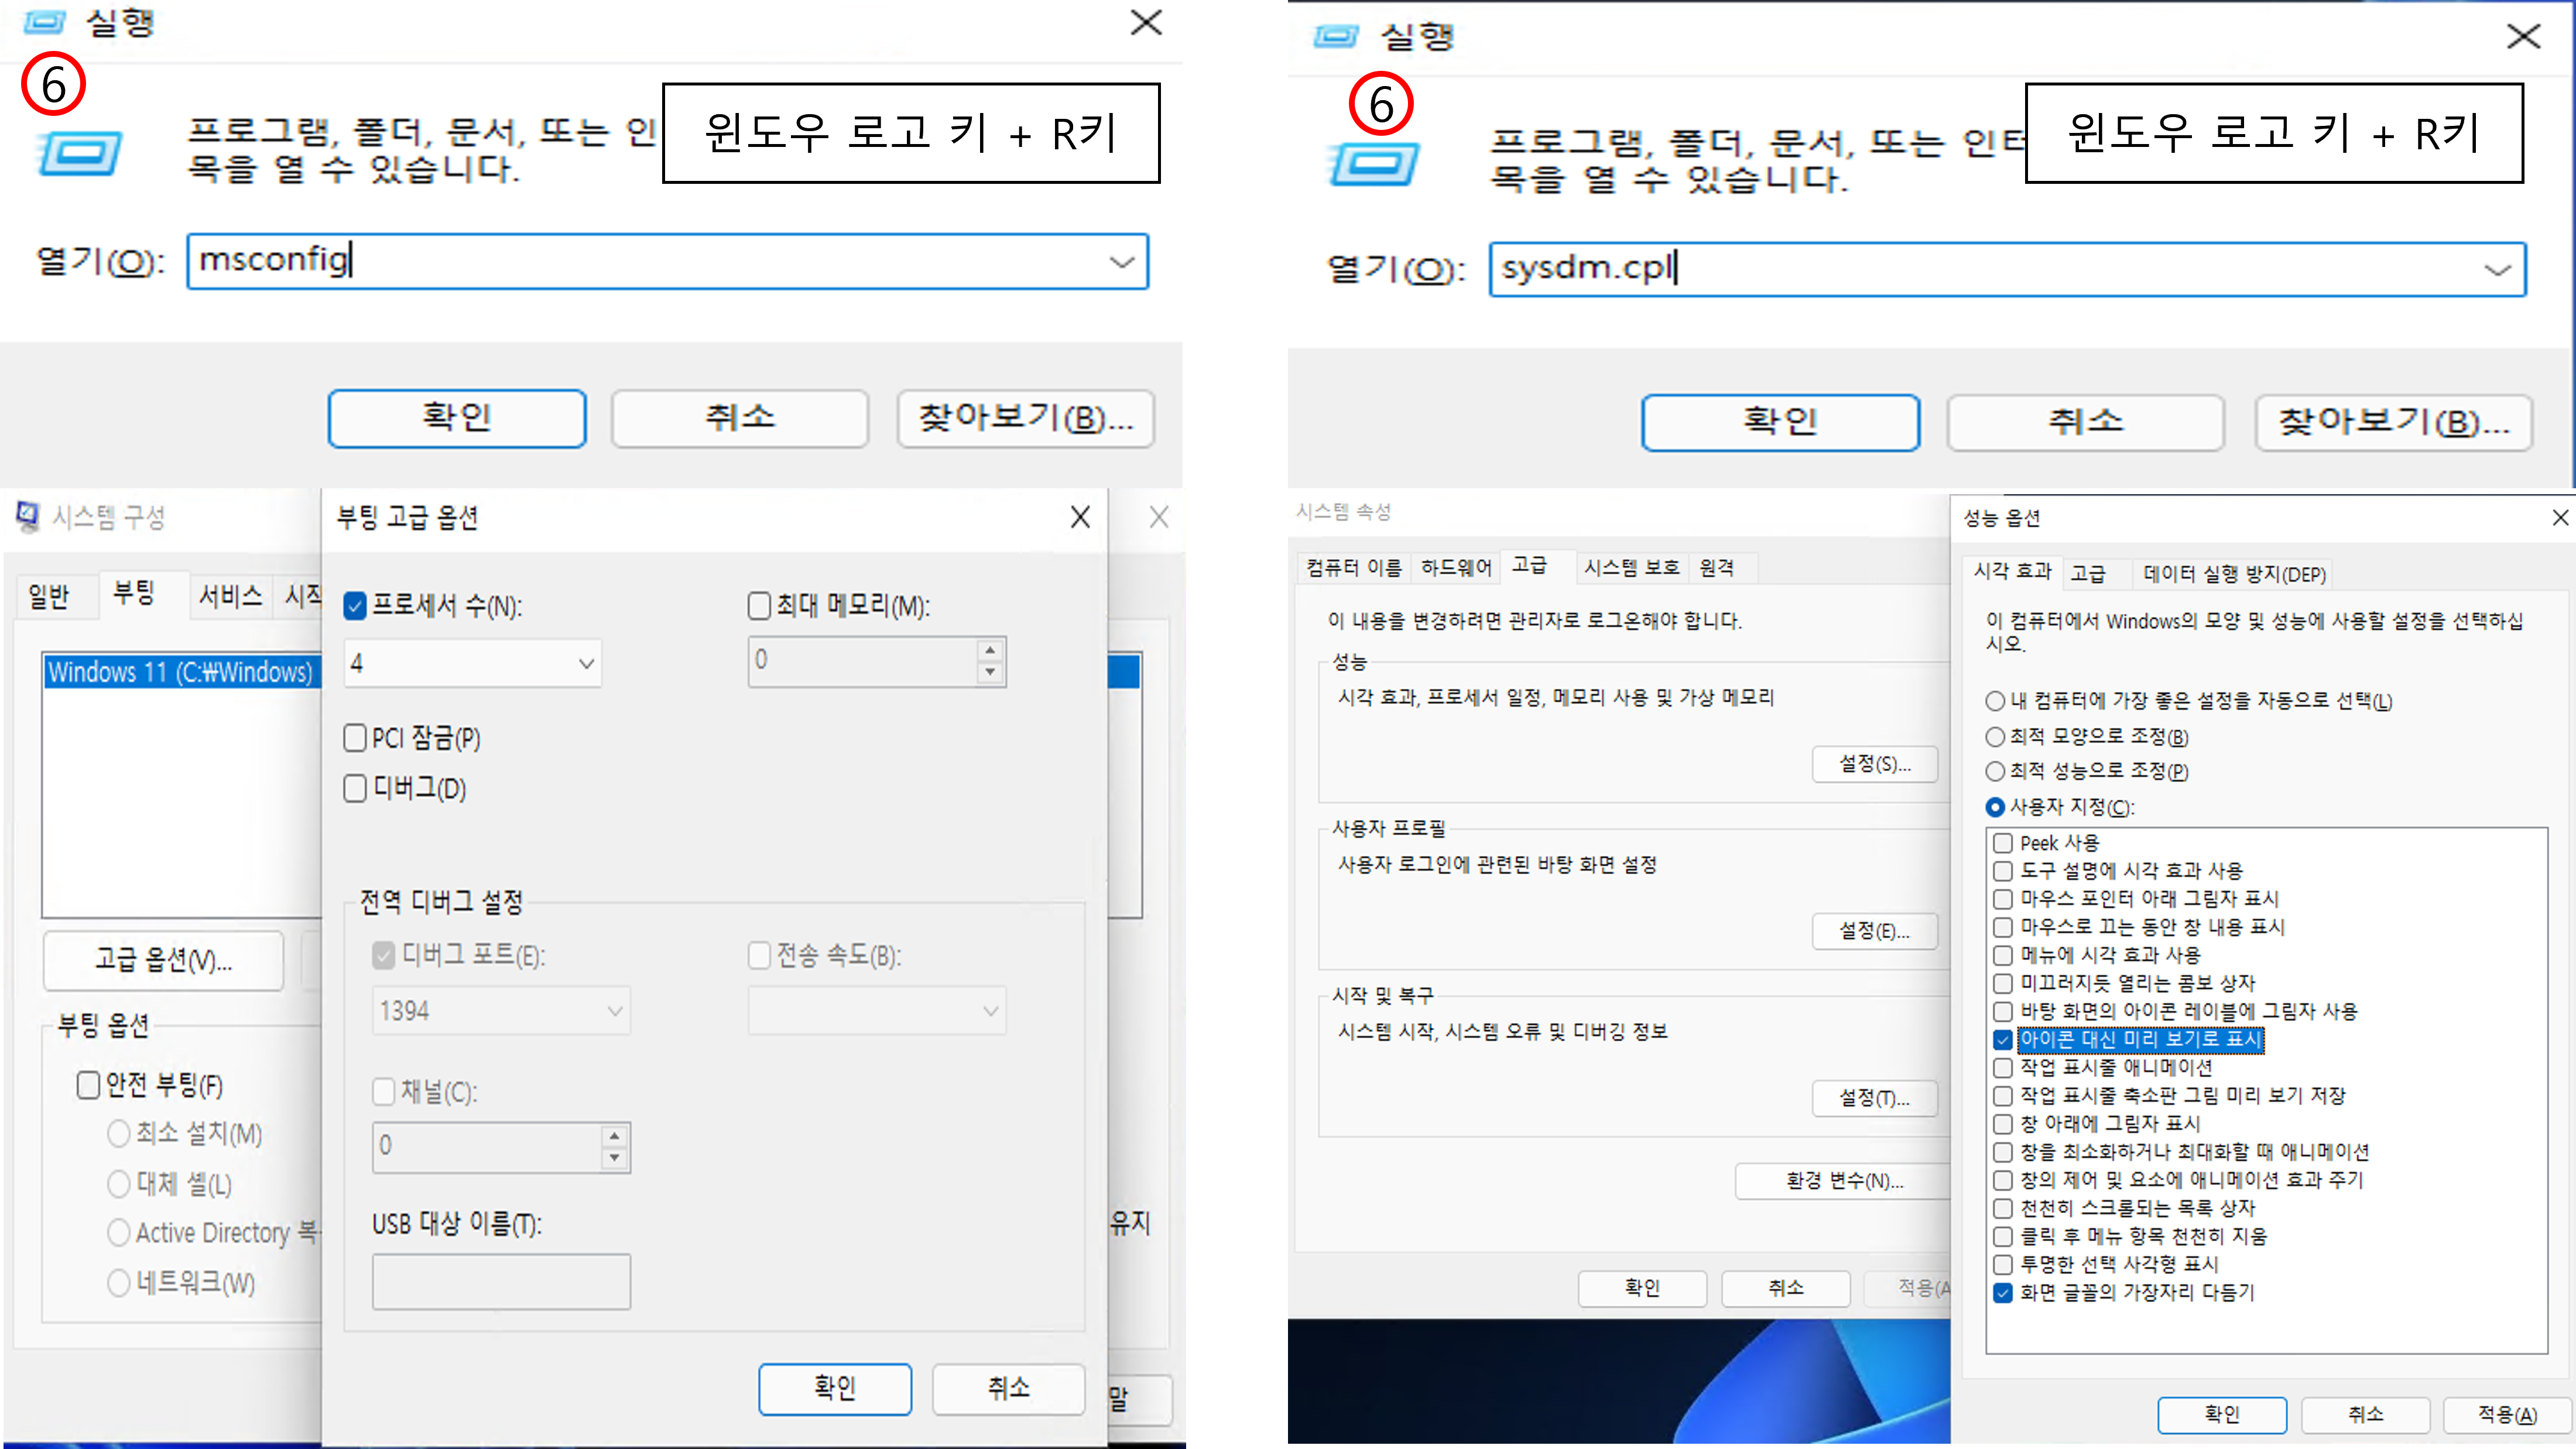Image resolution: width=2576 pixels, height=1449 pixels.
Task: Switch to the 서비스 tab
Action: coord(230,596)
